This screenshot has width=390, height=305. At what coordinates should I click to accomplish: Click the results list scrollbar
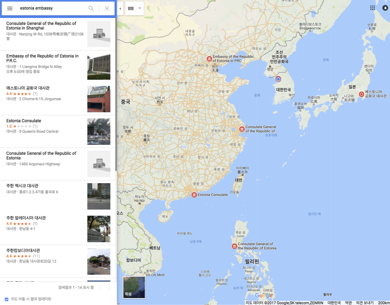(x=116, y=95)
